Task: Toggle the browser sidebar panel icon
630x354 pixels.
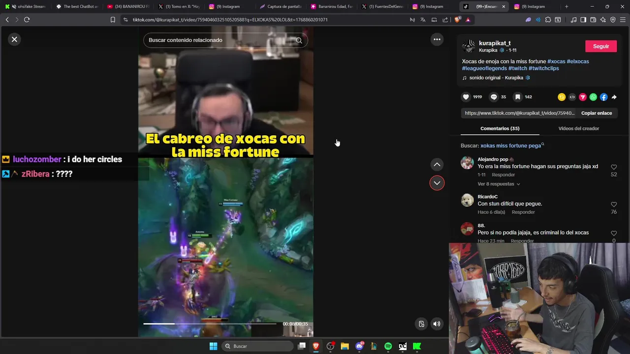Action: click(x=583, y=20)
